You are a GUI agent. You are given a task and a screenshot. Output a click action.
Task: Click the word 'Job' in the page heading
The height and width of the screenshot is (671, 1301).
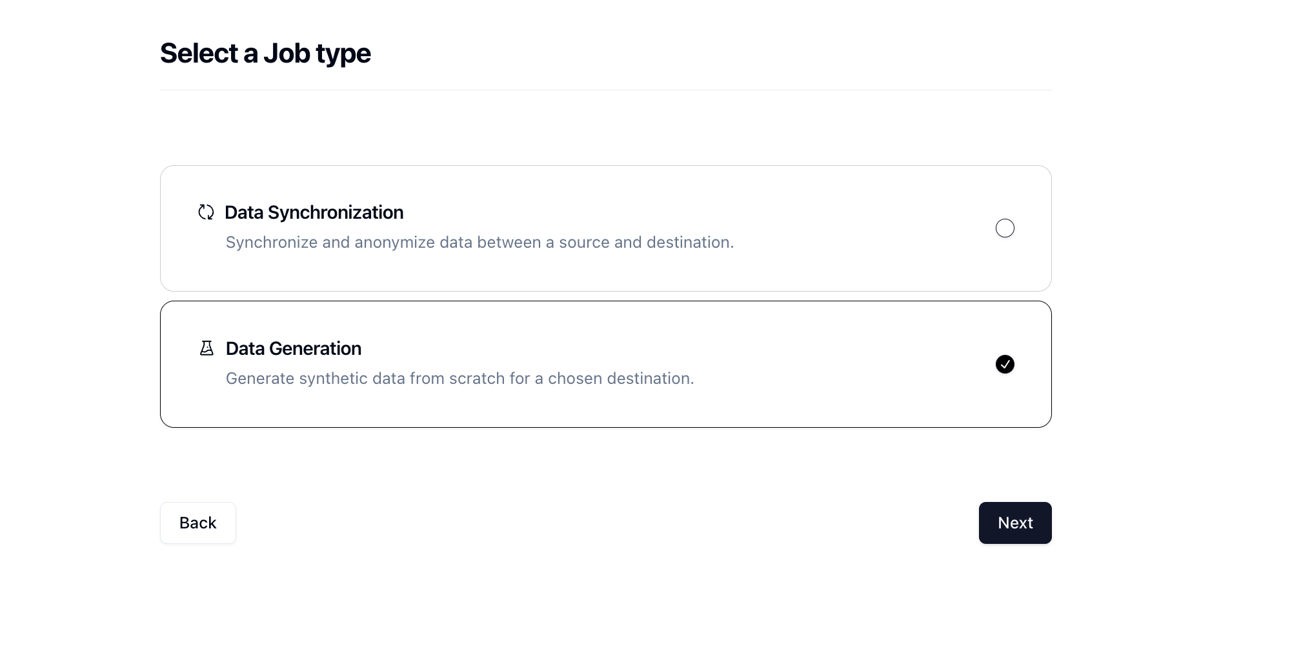click(x=287, y=53)
